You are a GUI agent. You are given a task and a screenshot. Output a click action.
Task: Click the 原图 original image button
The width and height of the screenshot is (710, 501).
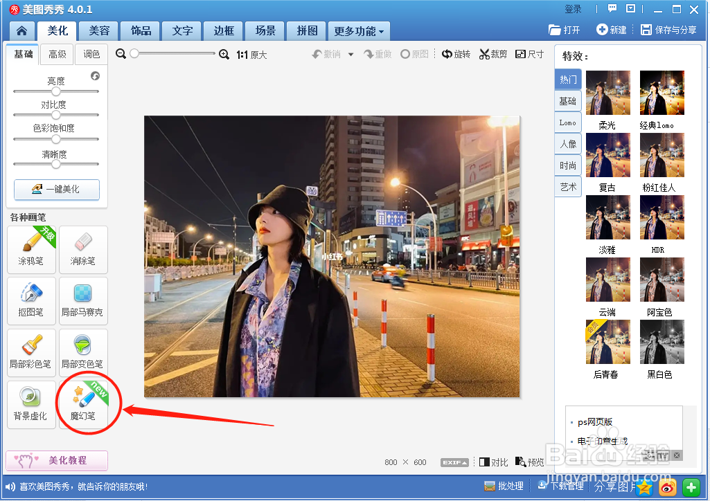point(414,54)
